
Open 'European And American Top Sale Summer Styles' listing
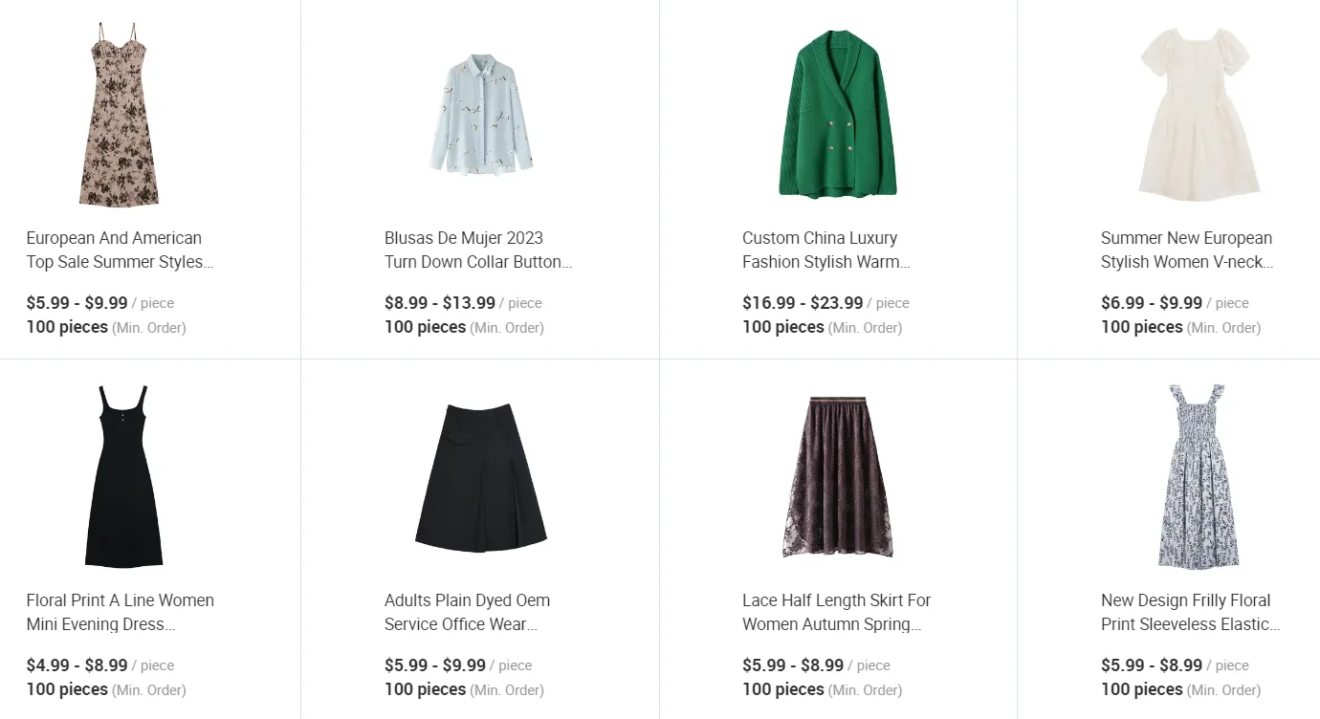pos(115,250)
